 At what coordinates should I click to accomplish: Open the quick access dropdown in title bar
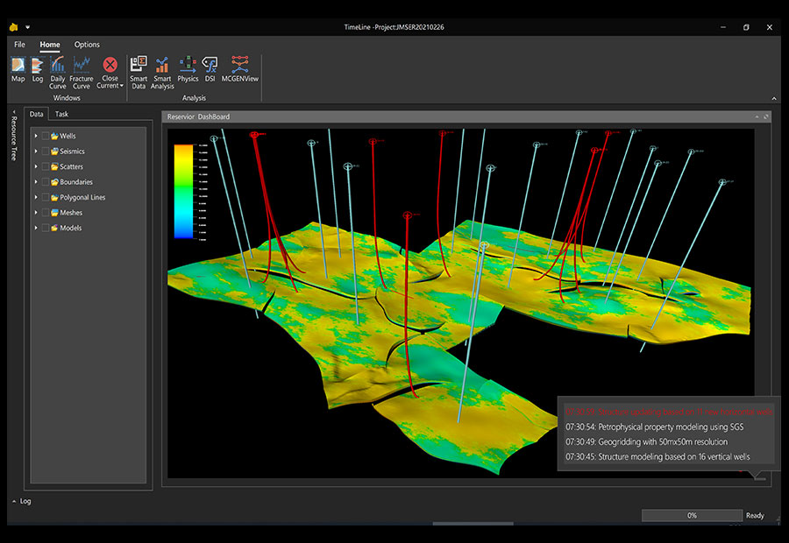point(28,27)
